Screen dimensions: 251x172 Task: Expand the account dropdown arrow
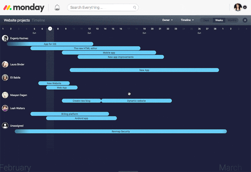[x=245, y=7]
